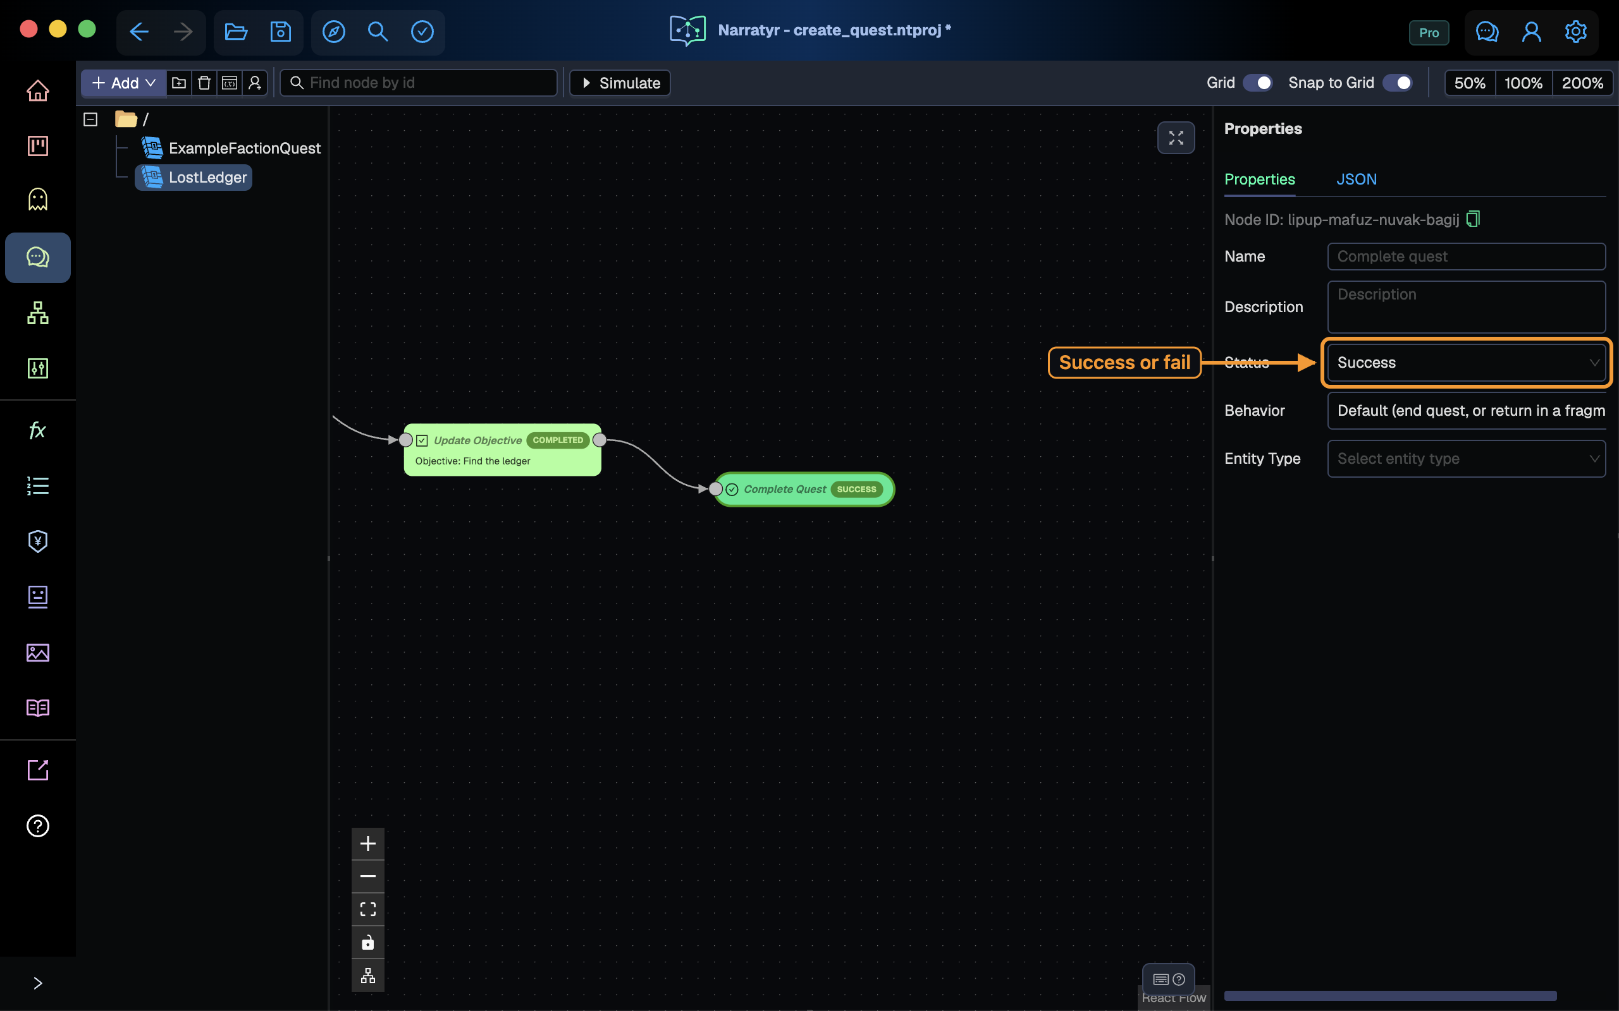Select the Update Objective node
The height and width of the screenshot is (1011, 1619).
point(502,450)
